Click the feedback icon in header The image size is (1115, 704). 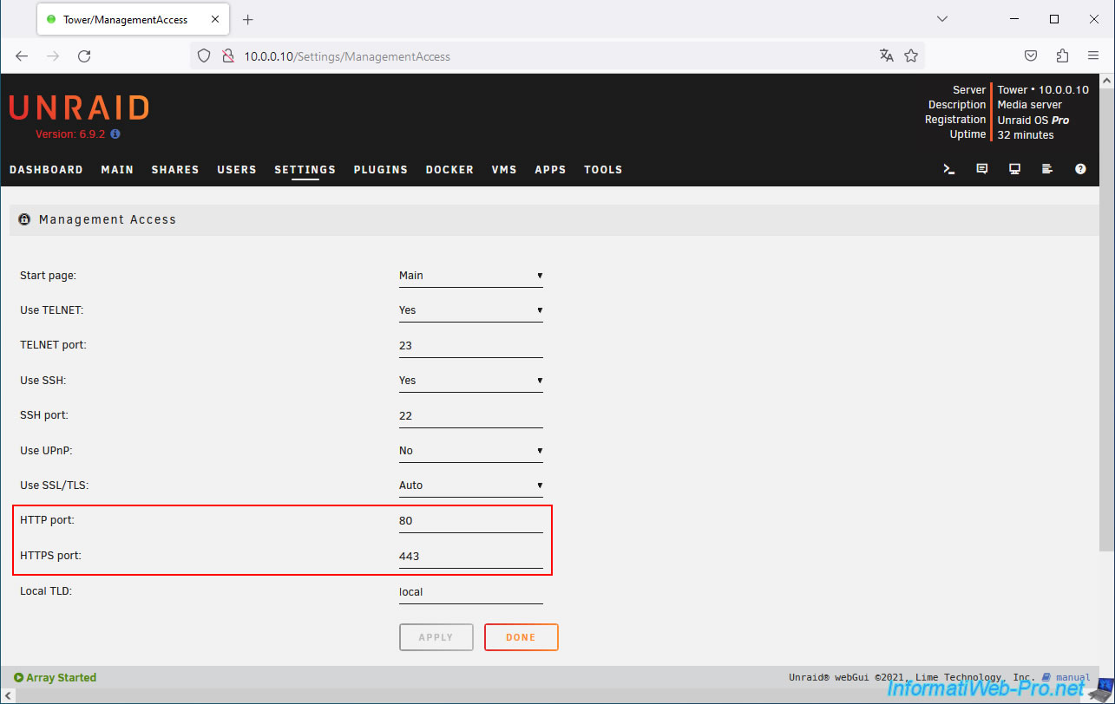point(982,170)
